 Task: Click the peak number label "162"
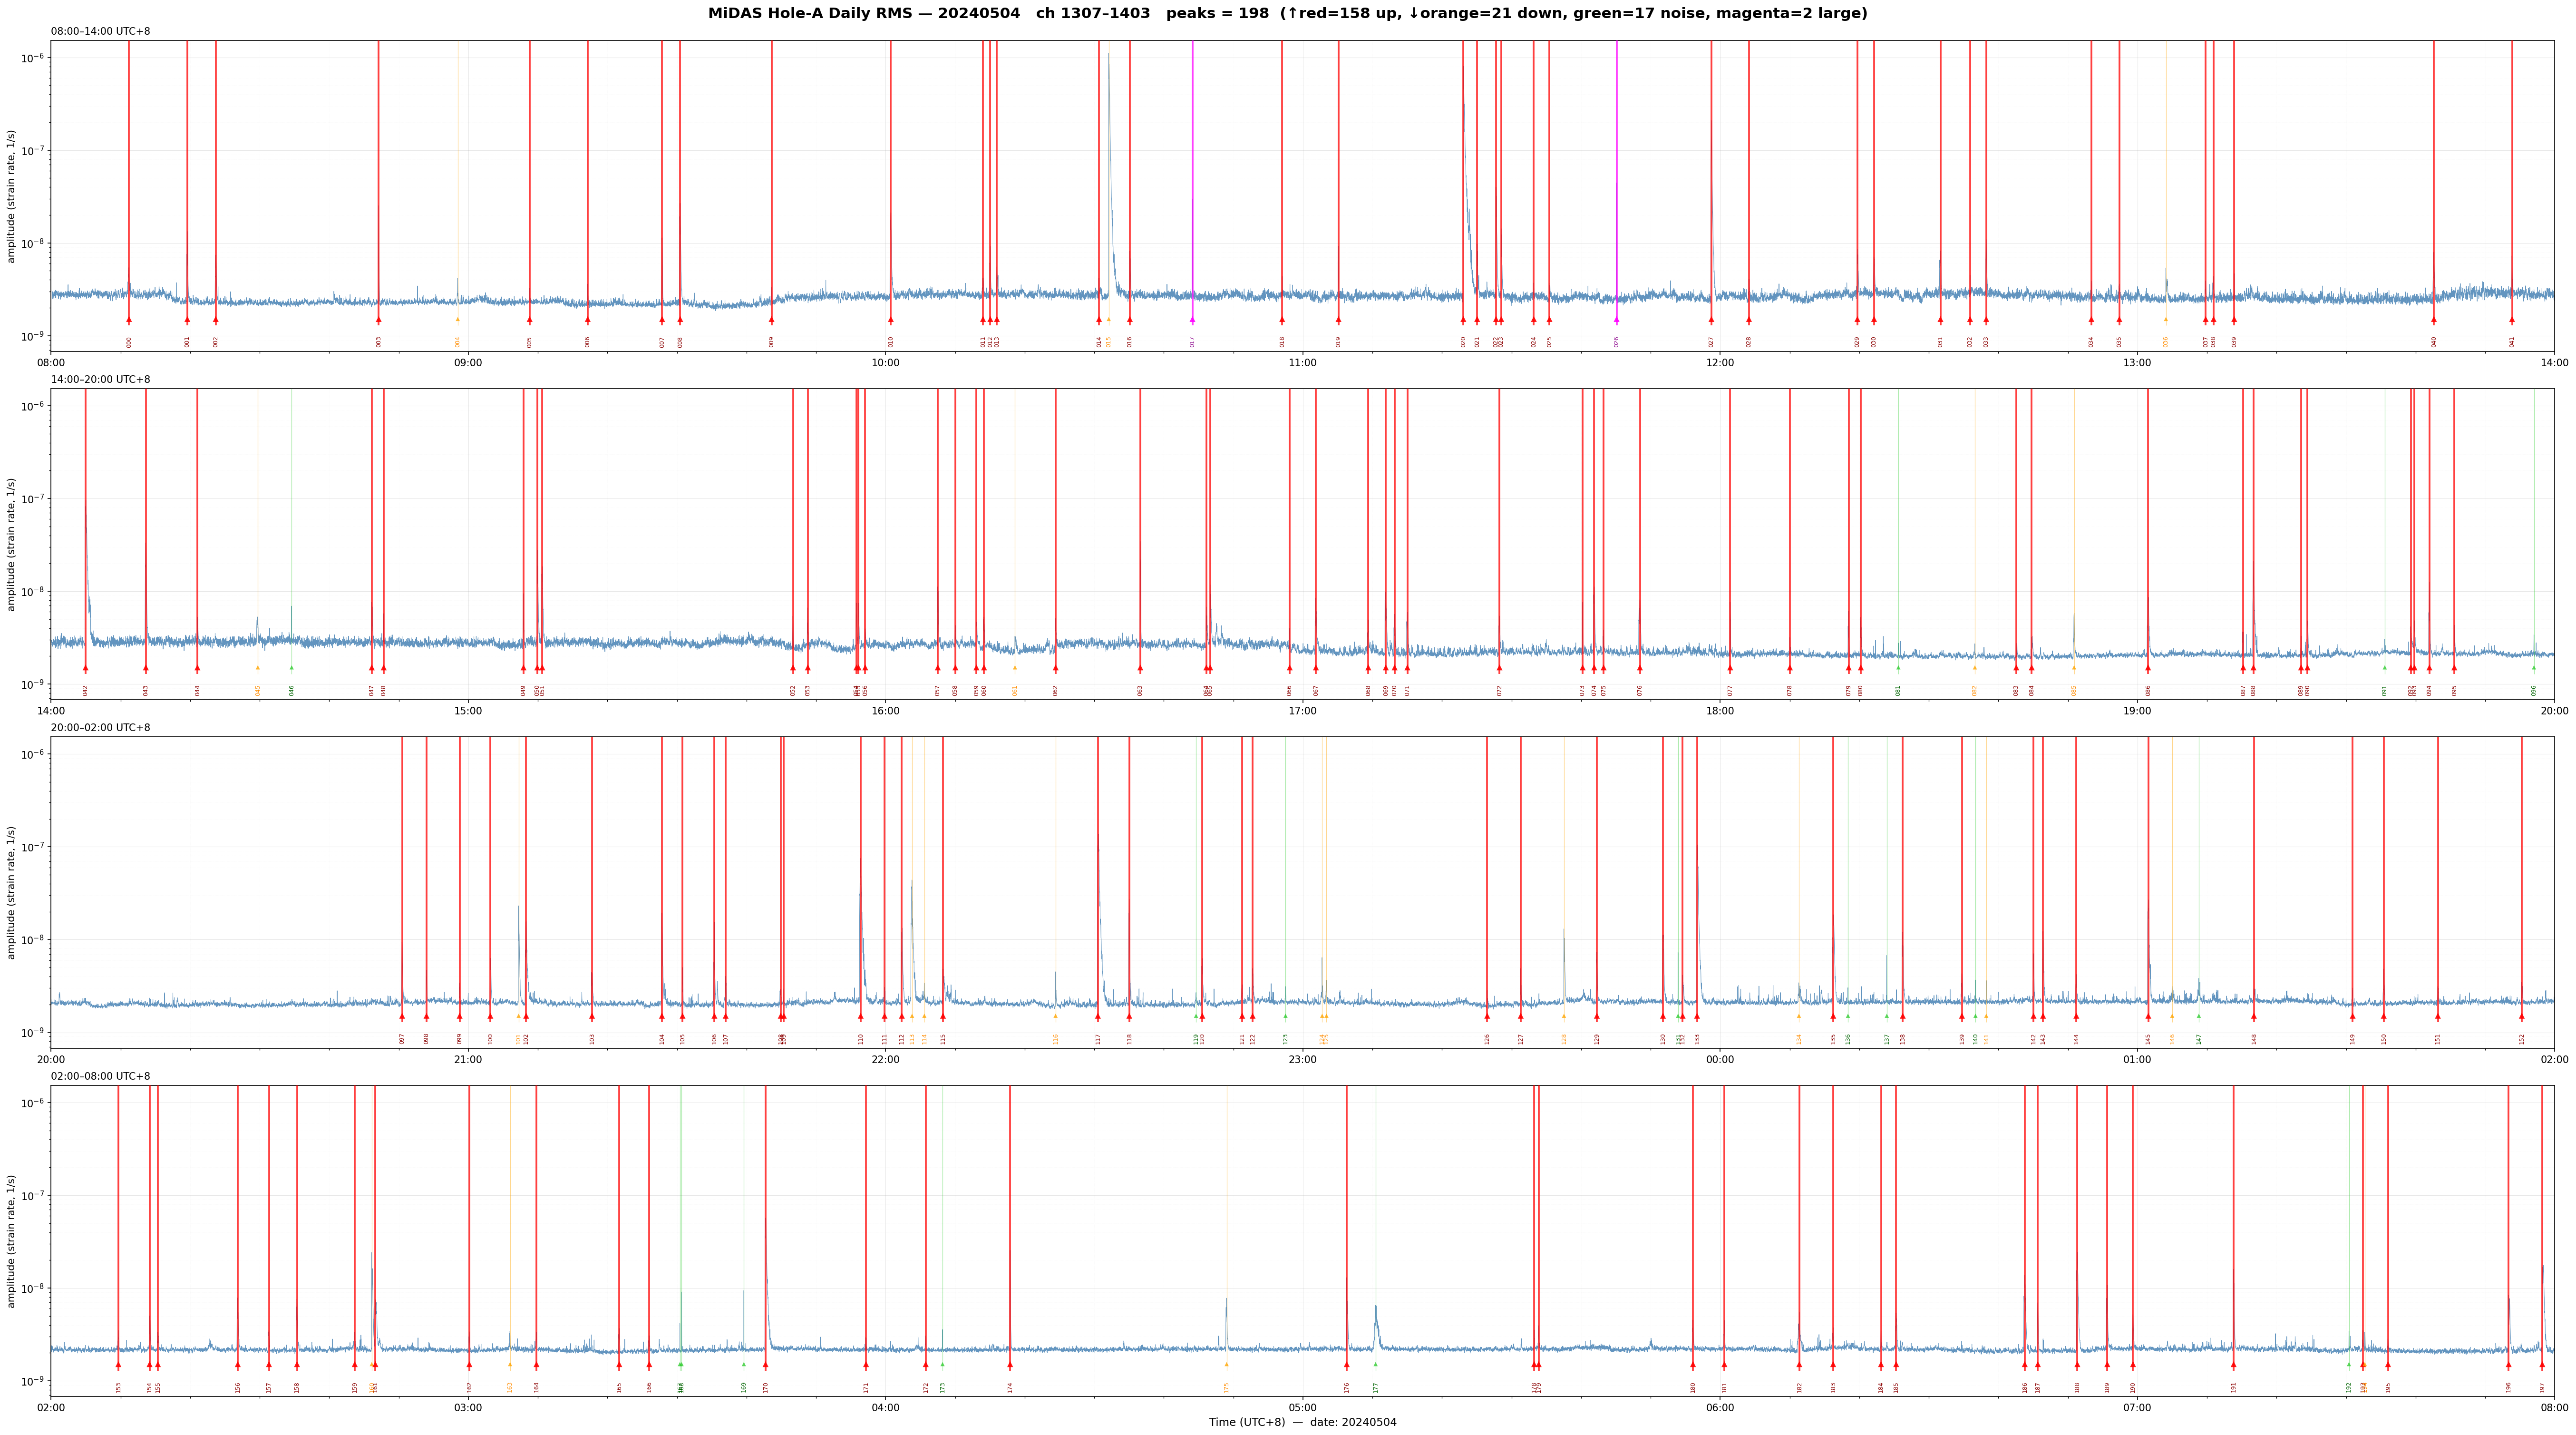(x=469, y=1387)
